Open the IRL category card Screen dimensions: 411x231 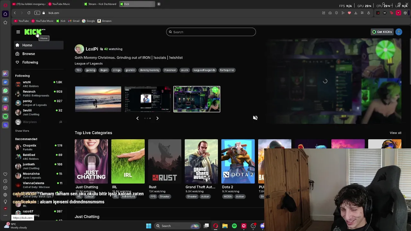[128, 161]
